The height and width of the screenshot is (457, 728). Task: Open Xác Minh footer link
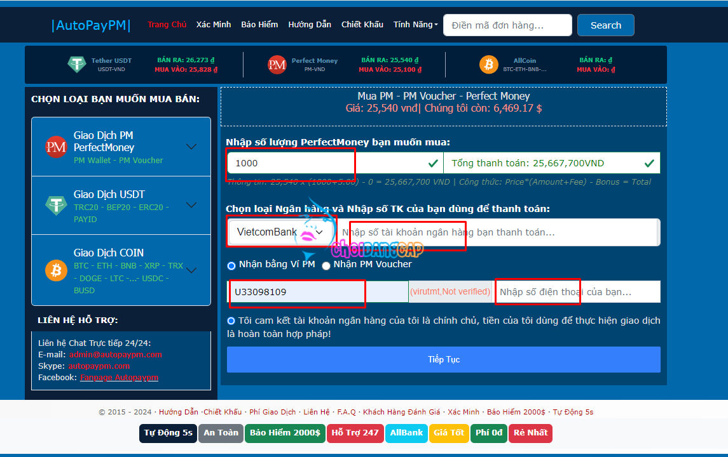[464, 412]
